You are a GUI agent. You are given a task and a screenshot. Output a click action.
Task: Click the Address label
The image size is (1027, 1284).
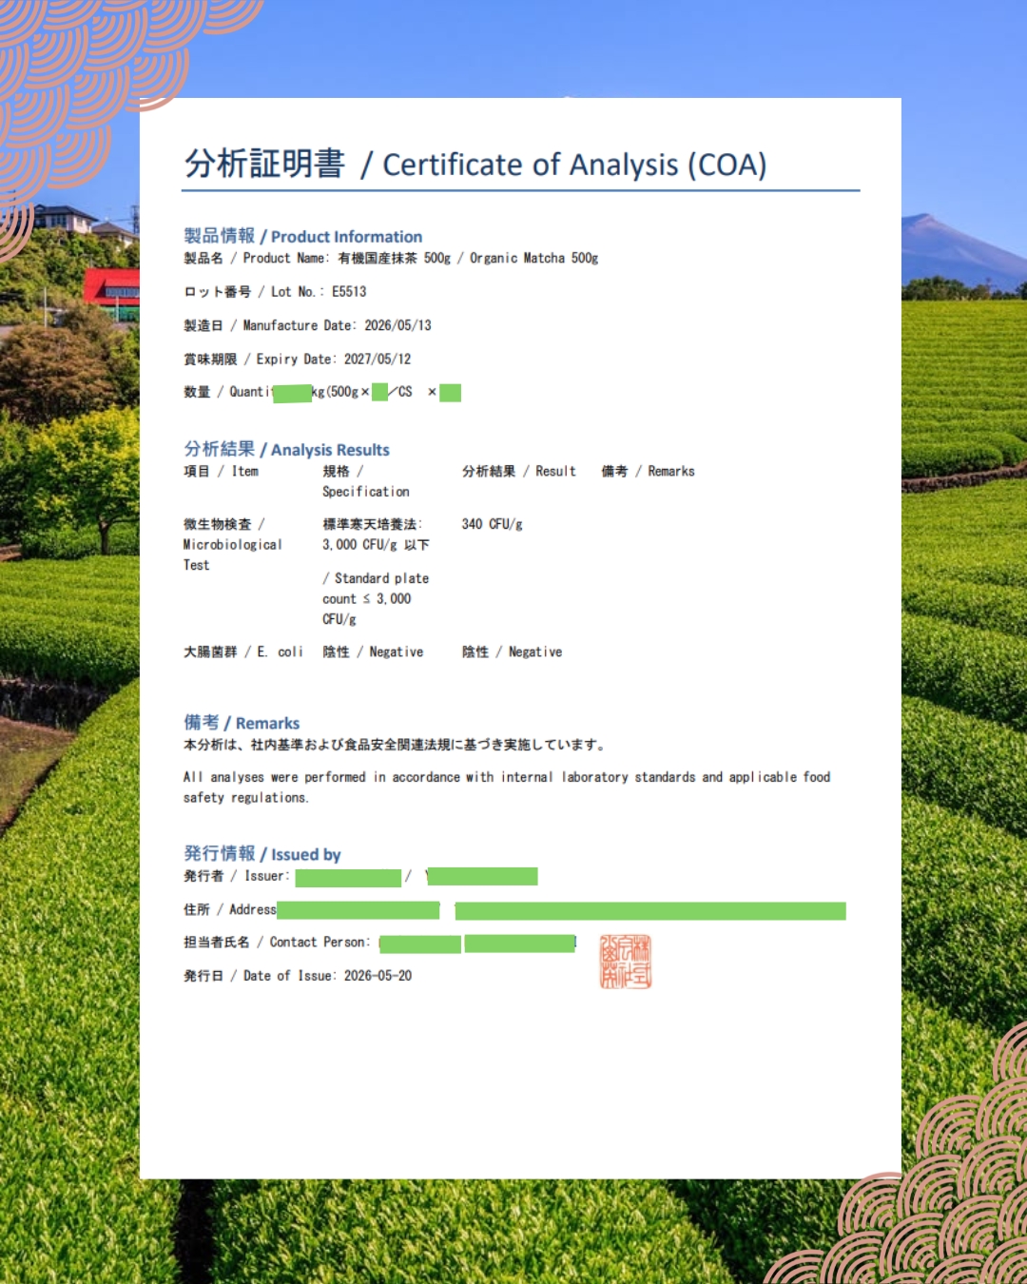tap(230, 909)
